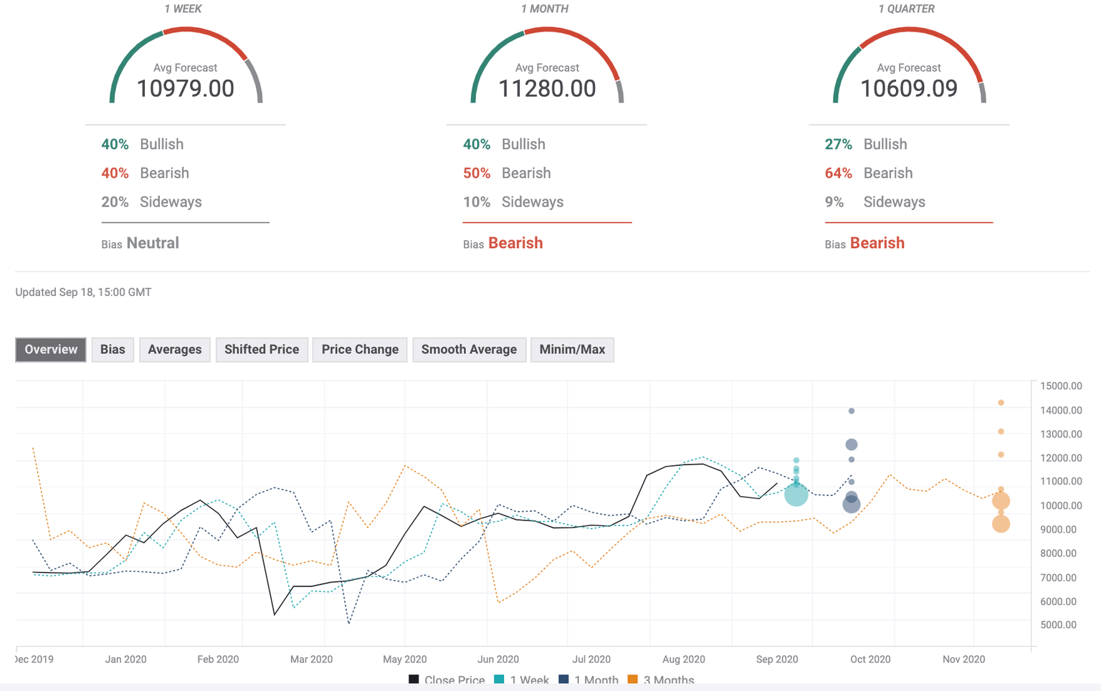Screen dimensions: 1101x691
Task: Select the lowest large orange forecast bubble
Action: [1001, 524]
